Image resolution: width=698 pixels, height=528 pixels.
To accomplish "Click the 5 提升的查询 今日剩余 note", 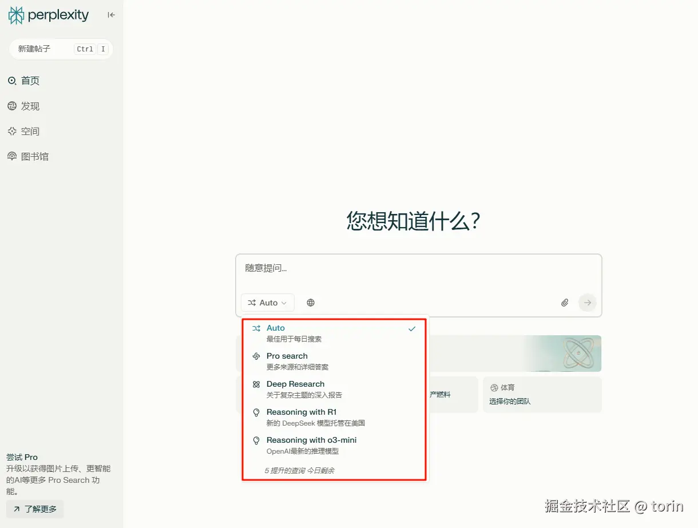I will click(x=299, y=470).
